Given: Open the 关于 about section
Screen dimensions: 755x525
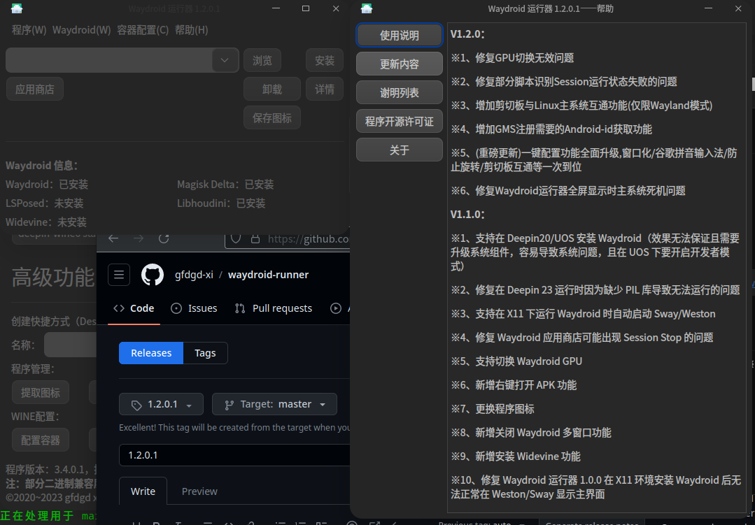Looking at the screenshot, I should (399, 150).
